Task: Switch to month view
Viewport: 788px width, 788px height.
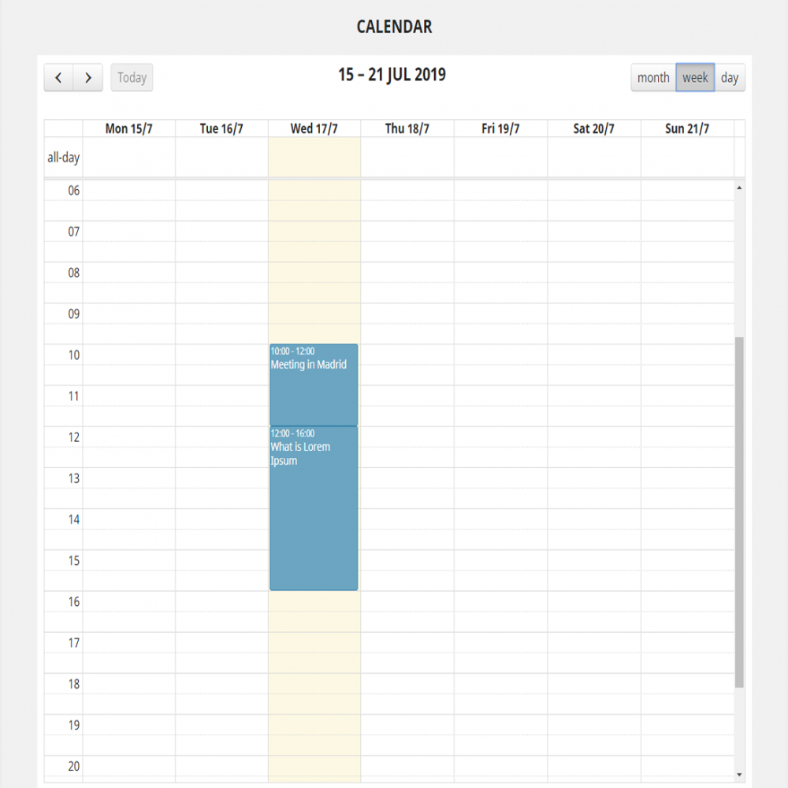Action: pyautogui.click(x=653, y=78)
